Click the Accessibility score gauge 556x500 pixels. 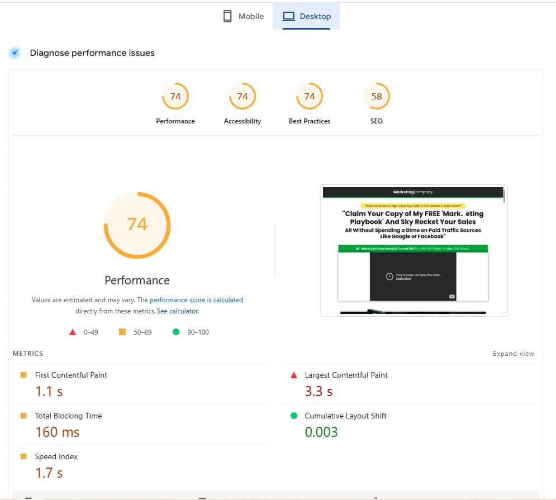[x=242, y=96]
